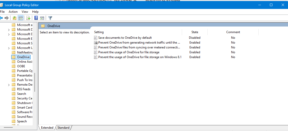Select the NetMeeting folder in the tree
Image resolution: width=288 pixels, height=131 pixels.
[x=22, y=53]
